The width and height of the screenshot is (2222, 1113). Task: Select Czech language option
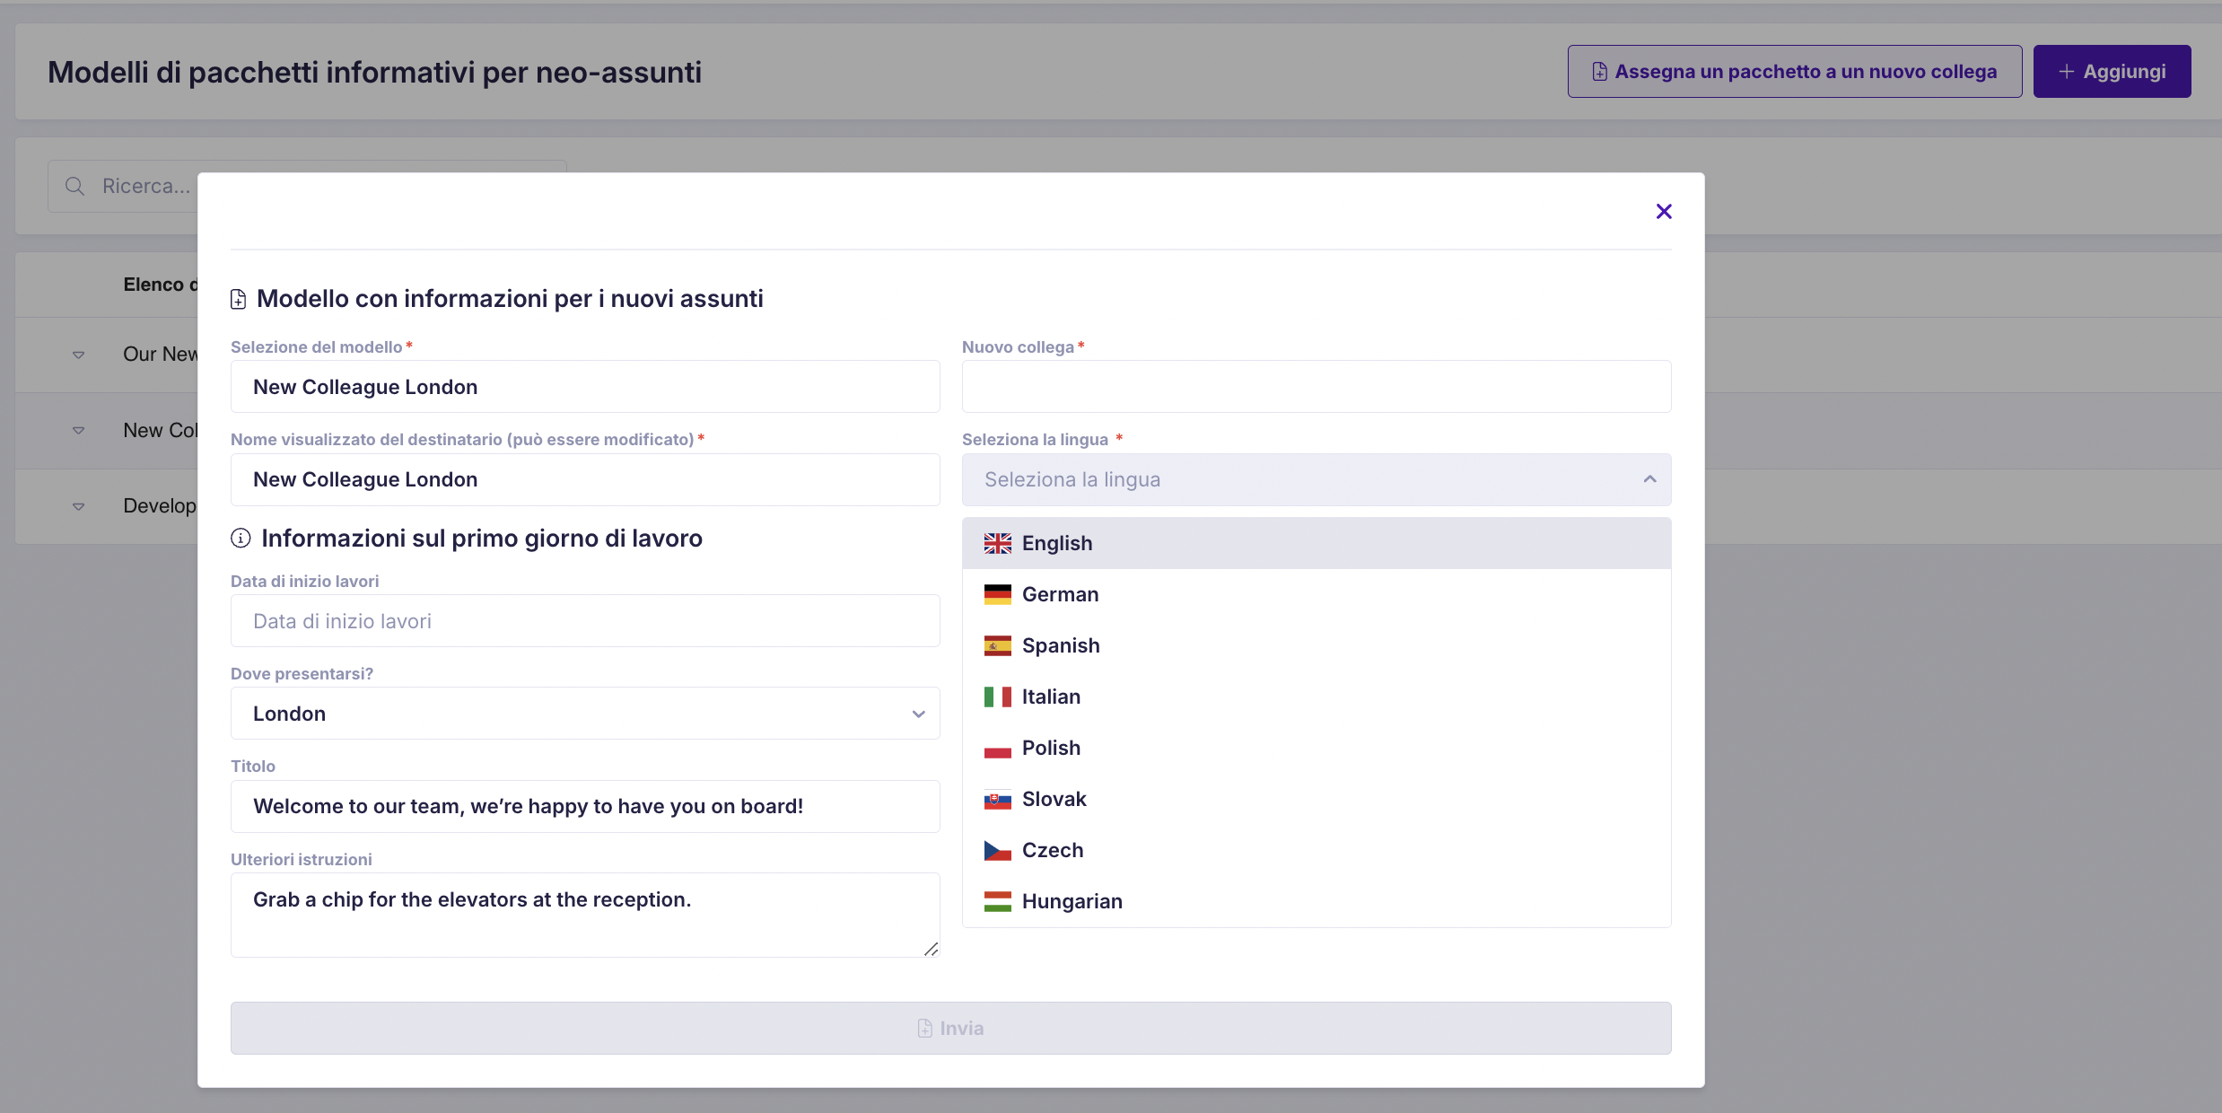[x=1317, y=850]
